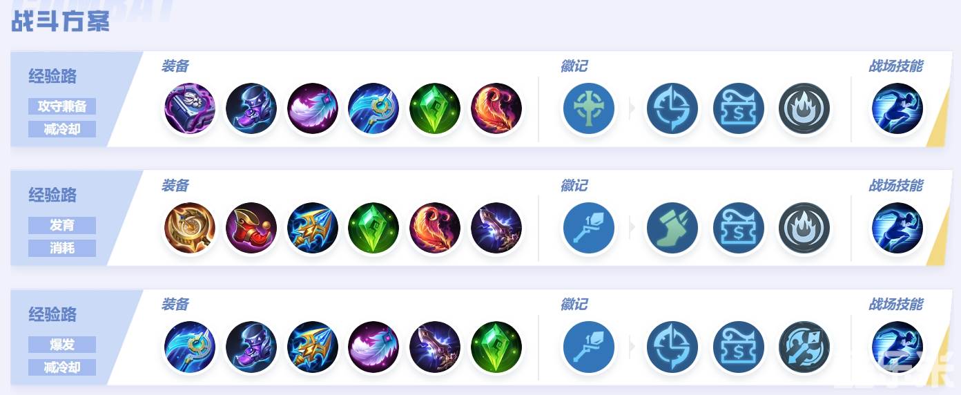
Task: Select the golden trident in the 爆发 build
Action: [x=313, y=347]
